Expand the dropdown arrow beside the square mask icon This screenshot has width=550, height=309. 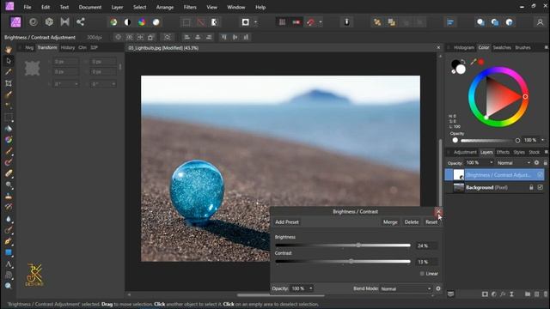tap(255, 22)
